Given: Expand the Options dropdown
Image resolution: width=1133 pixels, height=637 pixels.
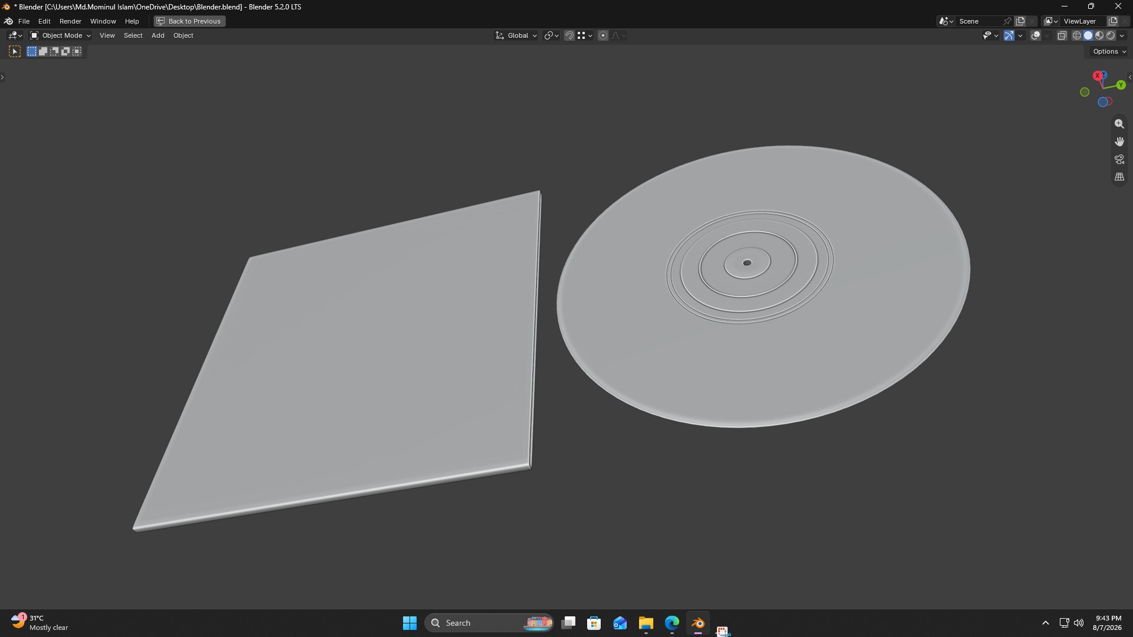Looking at the screenshot, I should (x=1109, y=52).
